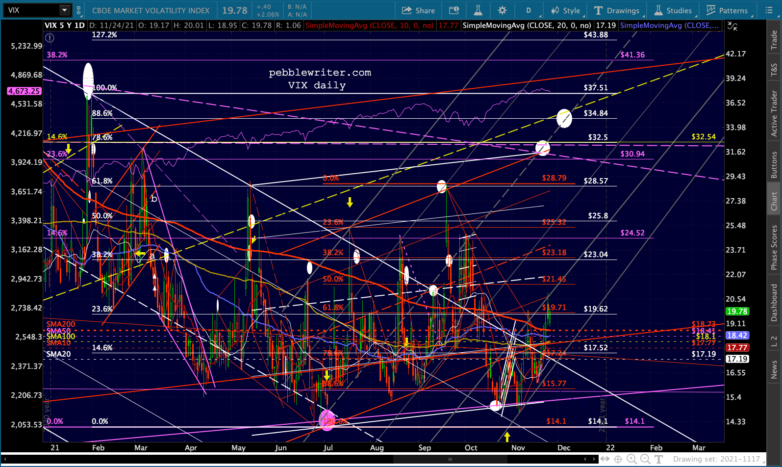The height and width of the screenshot is (467, 782).
Task: Click the last price 19.78 in header
Action: [235, 10]
